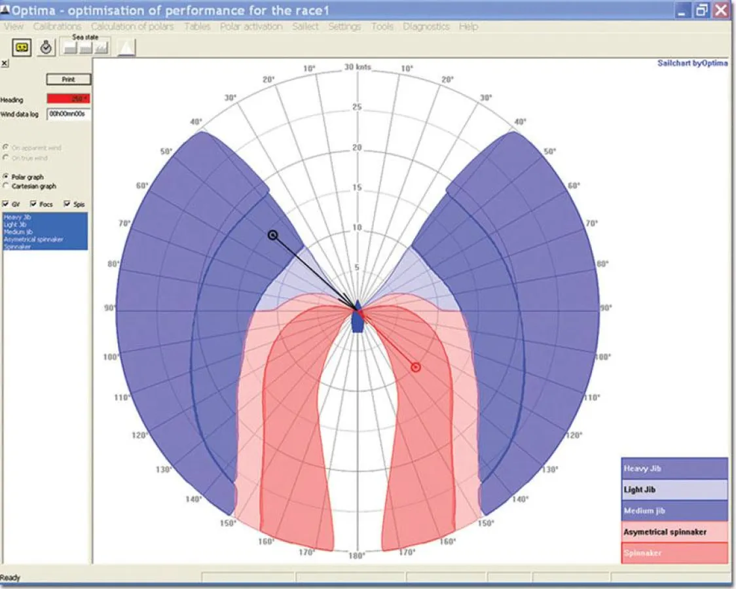Select the Cartesian graph radio button
This screenshot has width=736, height=589.
click(x=5, y=185)
